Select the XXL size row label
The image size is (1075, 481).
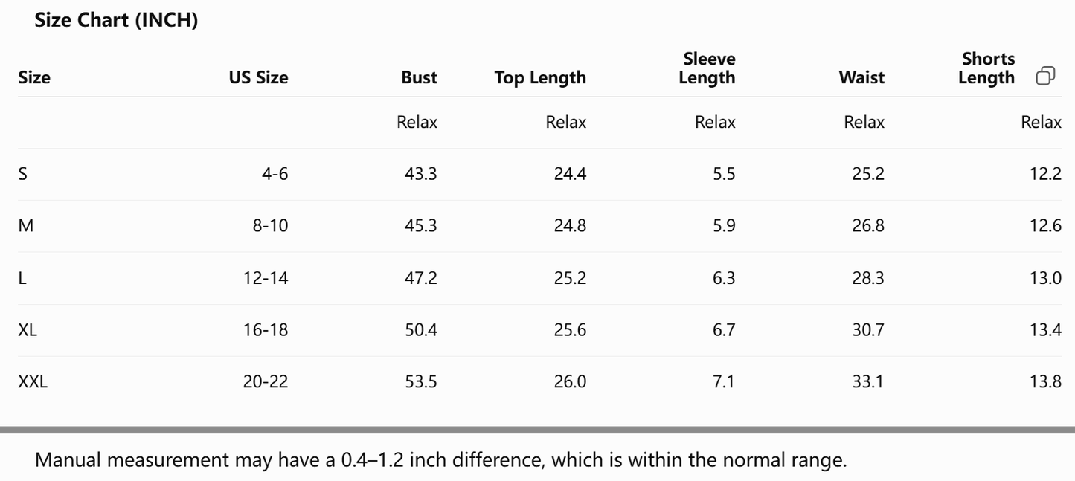[x=33, y=382]
